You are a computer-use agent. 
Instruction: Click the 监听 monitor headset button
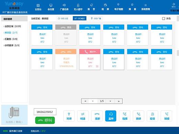pyautogui.click(x=111, y=116)
